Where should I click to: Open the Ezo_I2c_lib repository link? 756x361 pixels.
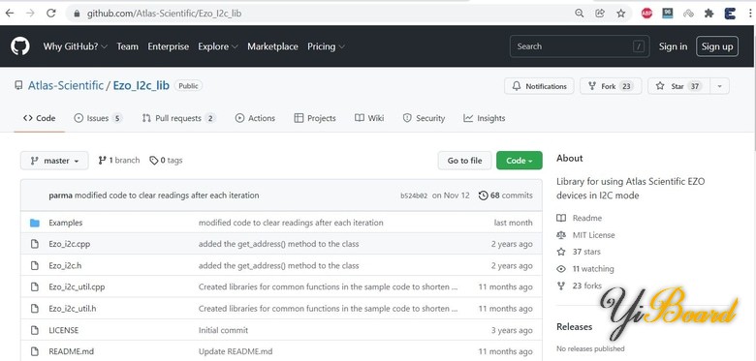pyautogui.click(x=142, y=86)
